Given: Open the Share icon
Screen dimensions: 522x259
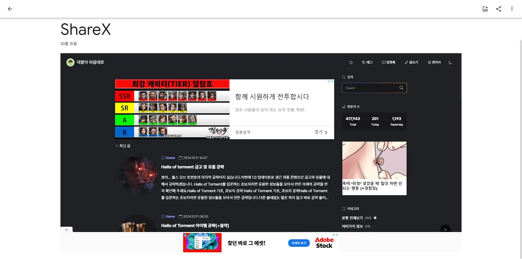Looking at the screenshot, I should pos(499,9).
